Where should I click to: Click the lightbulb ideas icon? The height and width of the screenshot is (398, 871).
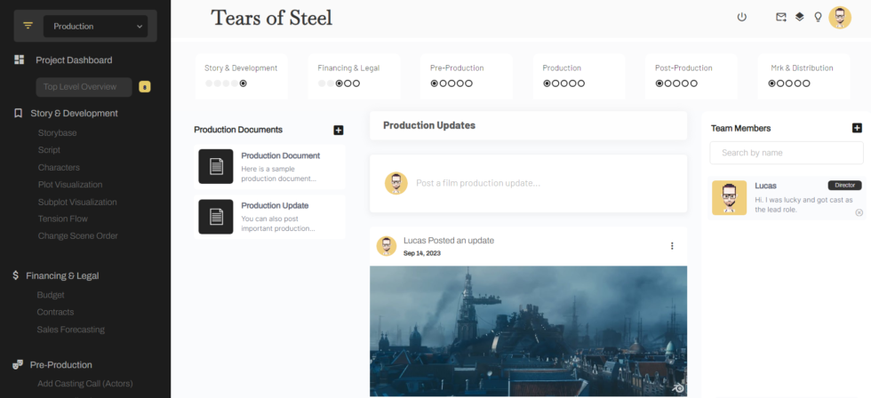point(818,17)
